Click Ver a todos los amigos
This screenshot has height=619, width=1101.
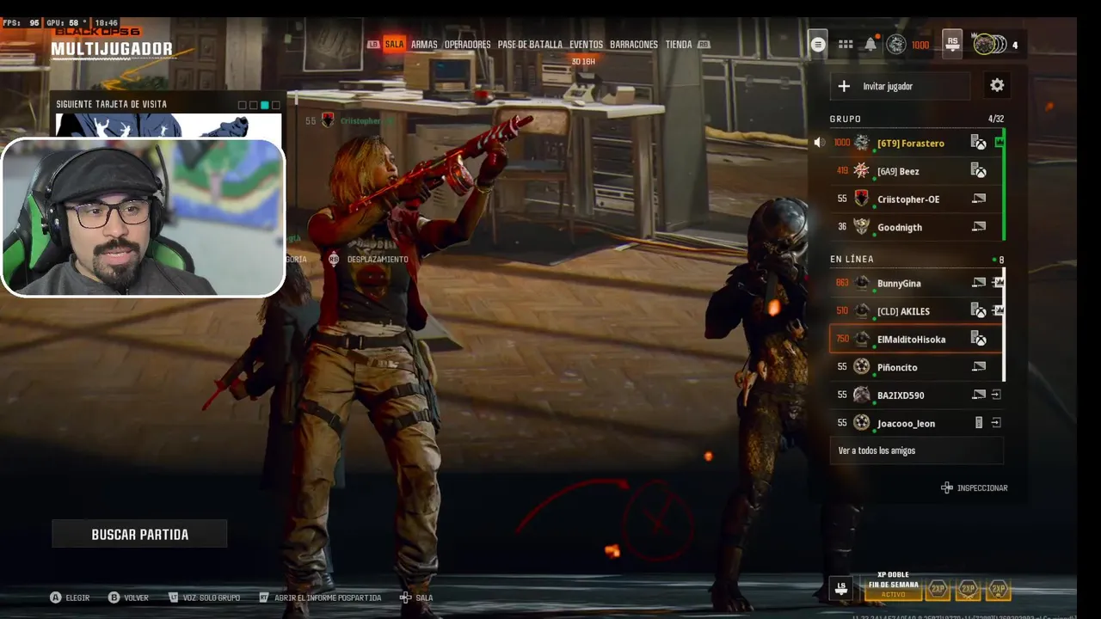[x=916, y=450]
